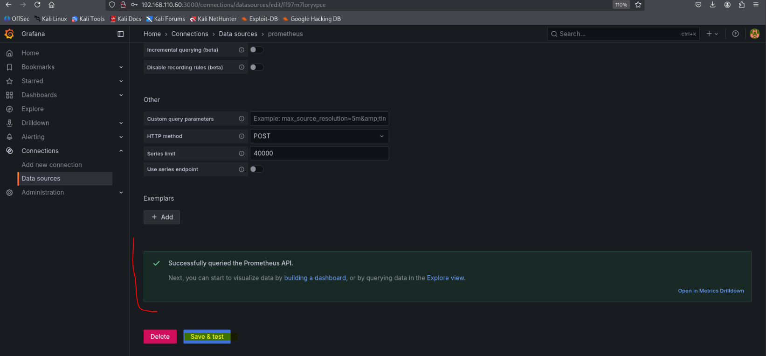Open the help question mark icon
766x356 pixels.
(735, 34)
